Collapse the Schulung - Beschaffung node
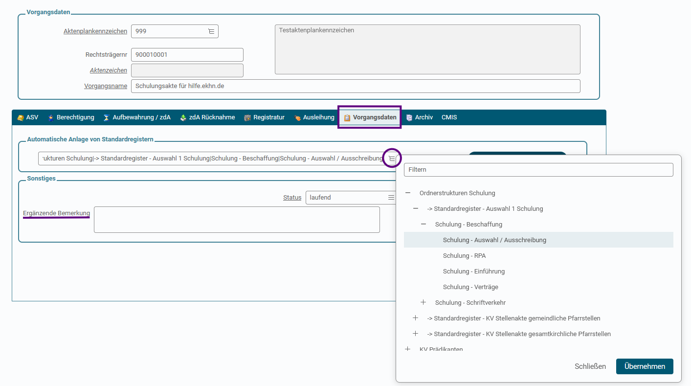 pyautogui.click(x=424, y=225)
